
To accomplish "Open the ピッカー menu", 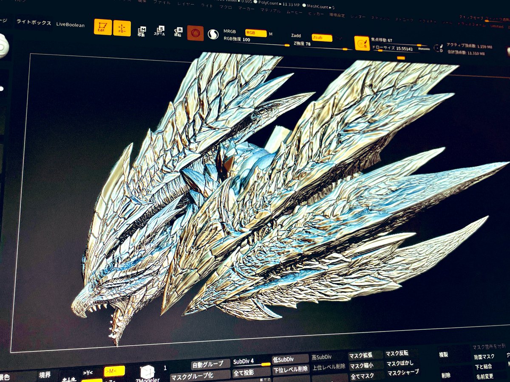I will point(316,14).
